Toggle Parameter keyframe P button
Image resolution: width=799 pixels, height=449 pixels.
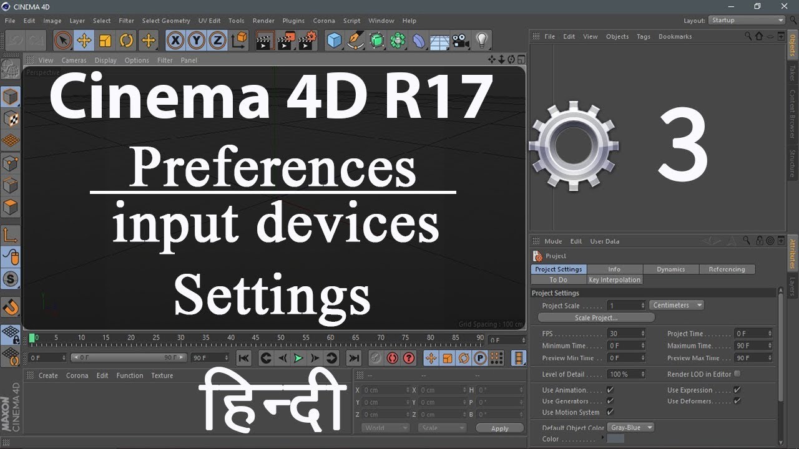click(x=480, y=358)
